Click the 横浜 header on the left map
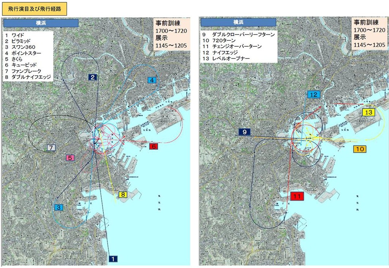This screenshot has width=389, height=268. (x=41, y=23)
